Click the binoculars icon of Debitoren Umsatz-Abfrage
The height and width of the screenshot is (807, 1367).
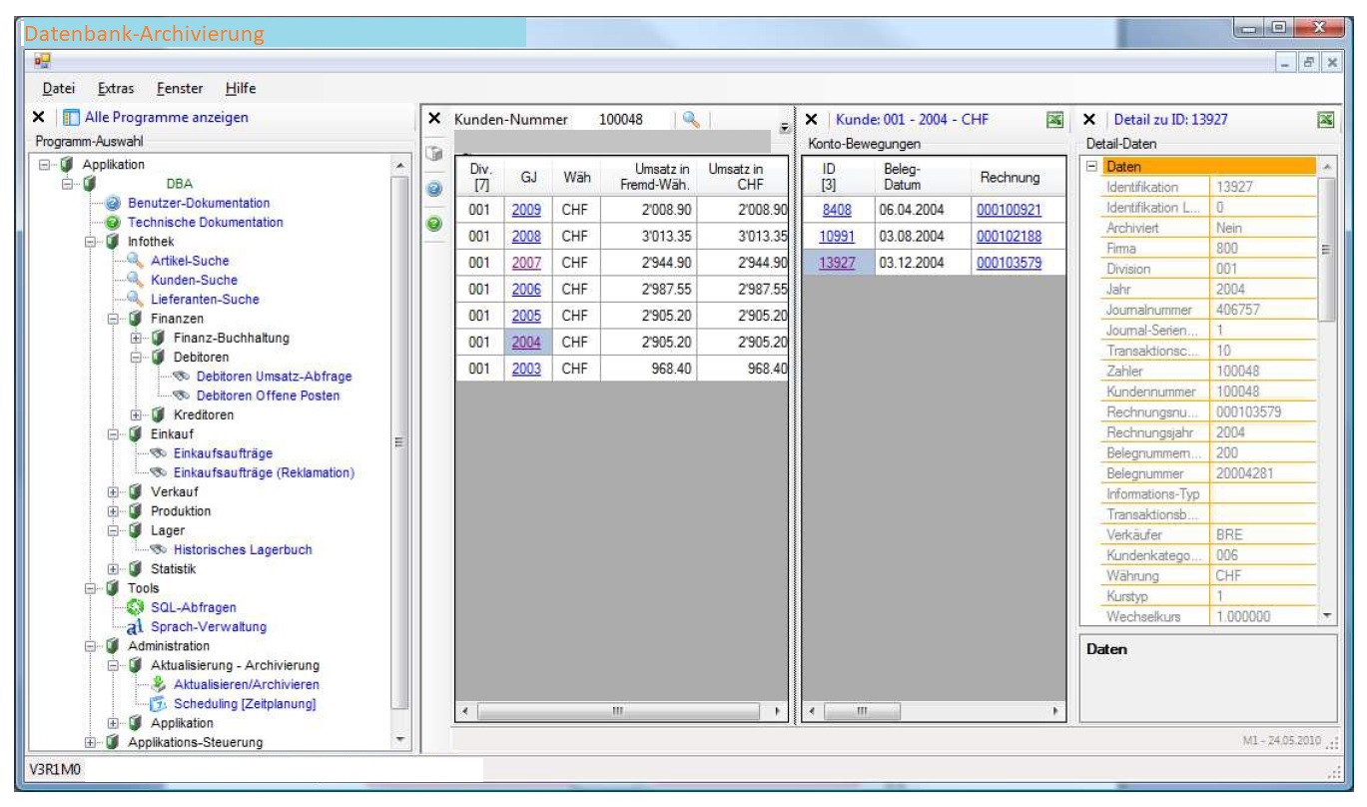click(180, 377)
